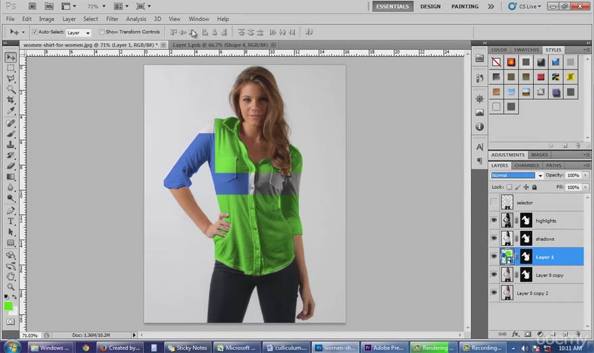Select the Blur tool
Screen dimensions: 594x353
pyautogui.click(x=11, y=188)
